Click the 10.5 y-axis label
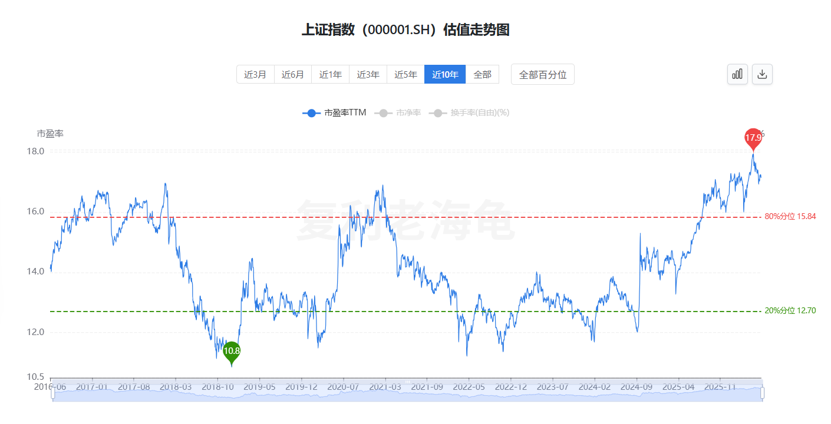831x424 pixels. 35,377
